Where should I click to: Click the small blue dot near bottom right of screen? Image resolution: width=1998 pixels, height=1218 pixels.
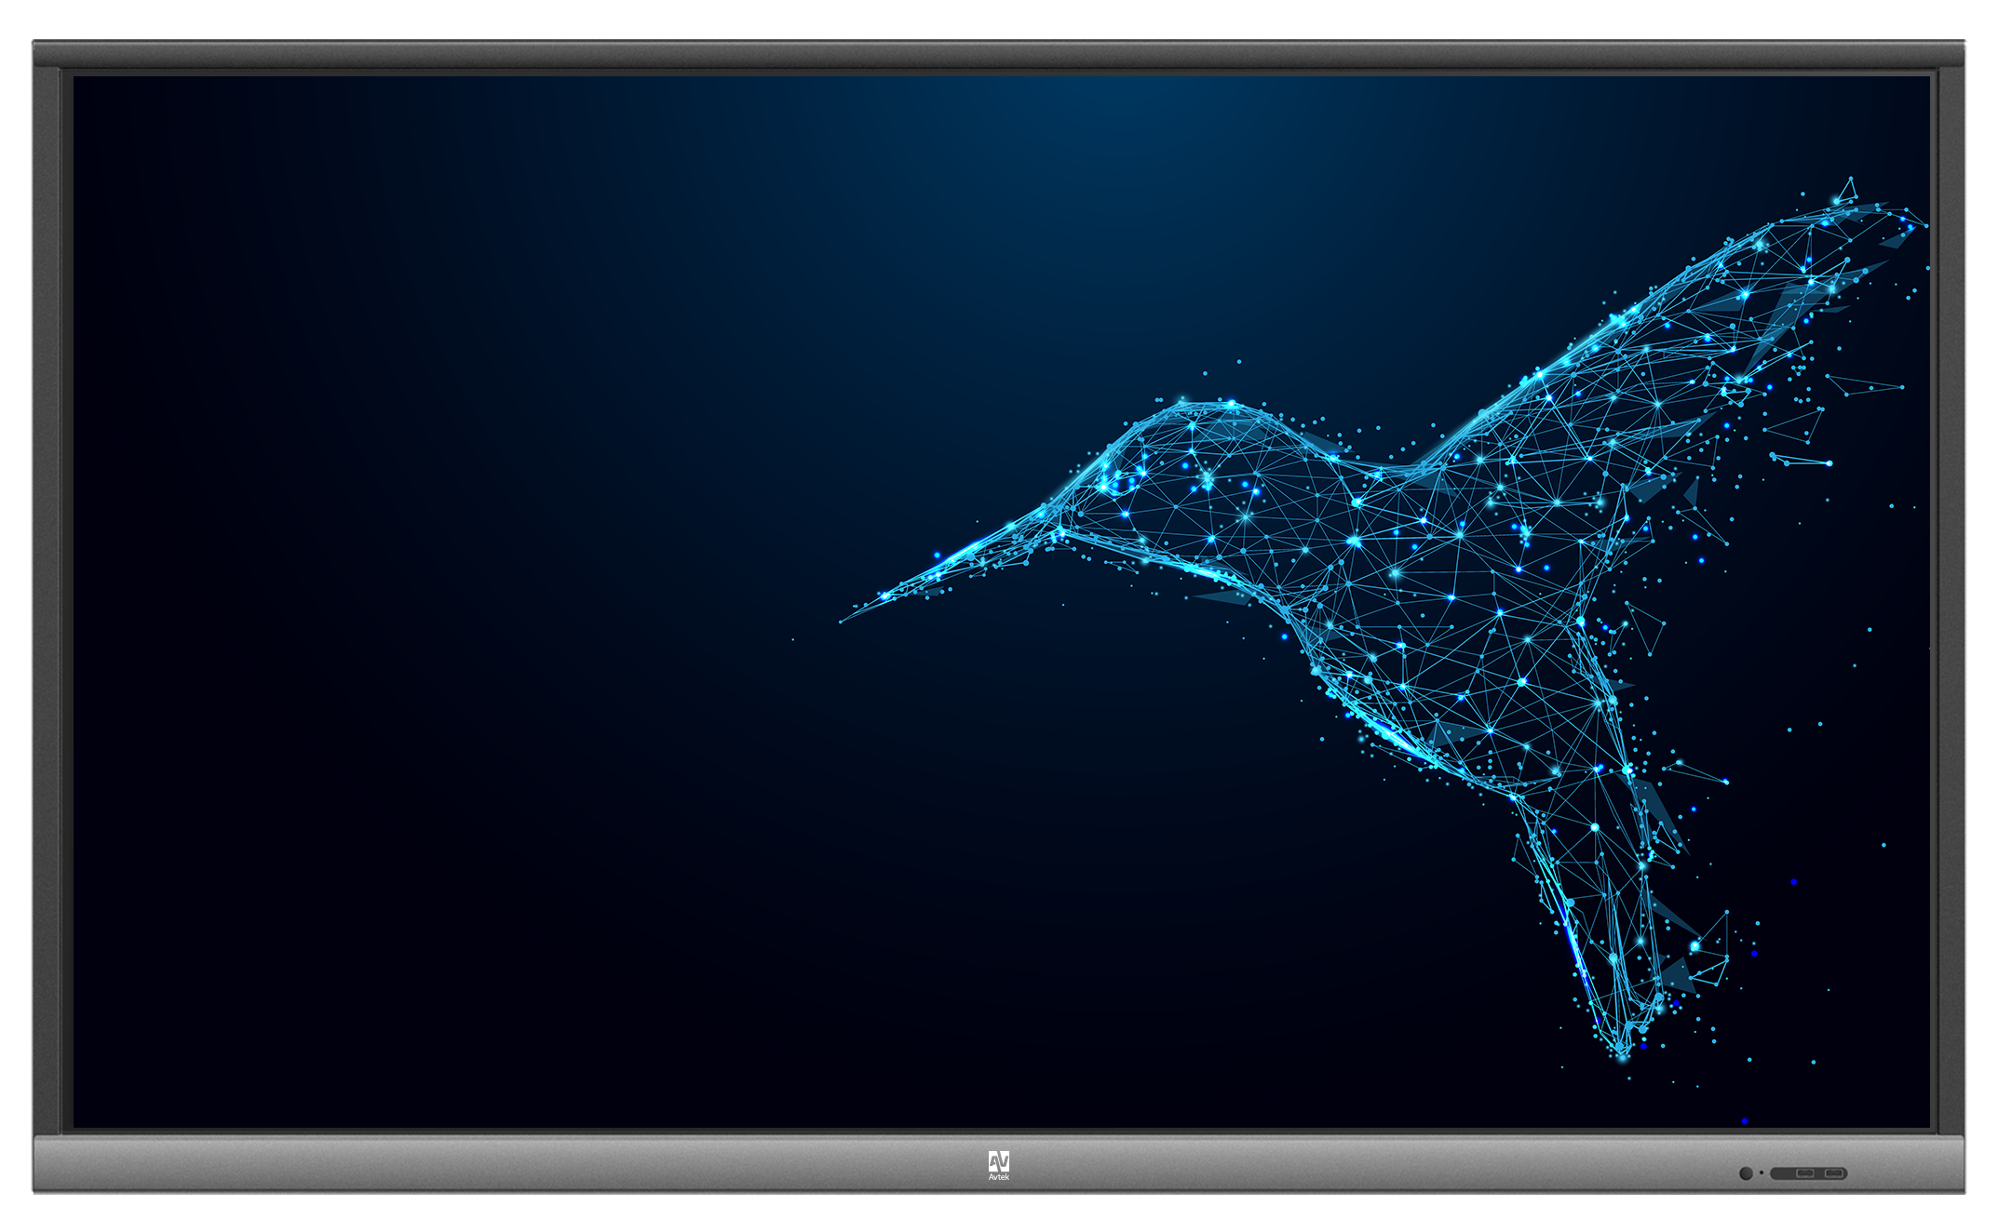pos(1744,1120)
